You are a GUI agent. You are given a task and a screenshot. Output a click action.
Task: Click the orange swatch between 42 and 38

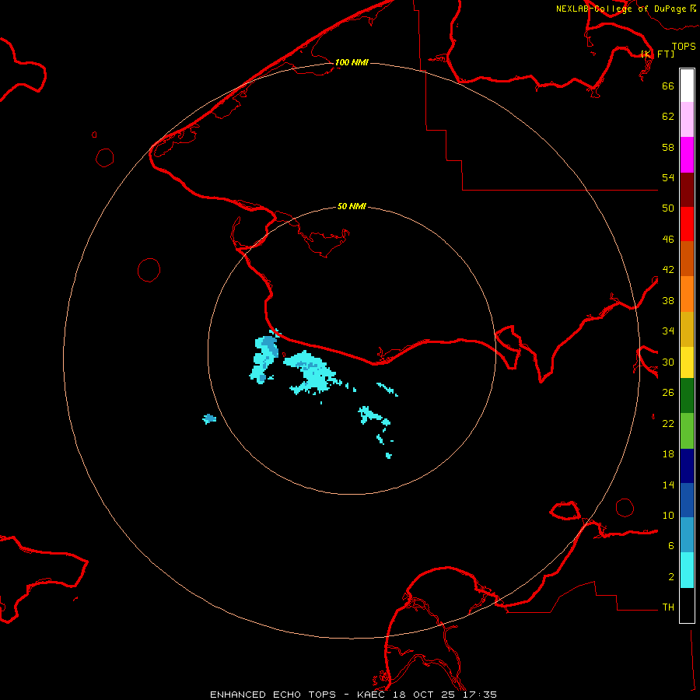687,293
